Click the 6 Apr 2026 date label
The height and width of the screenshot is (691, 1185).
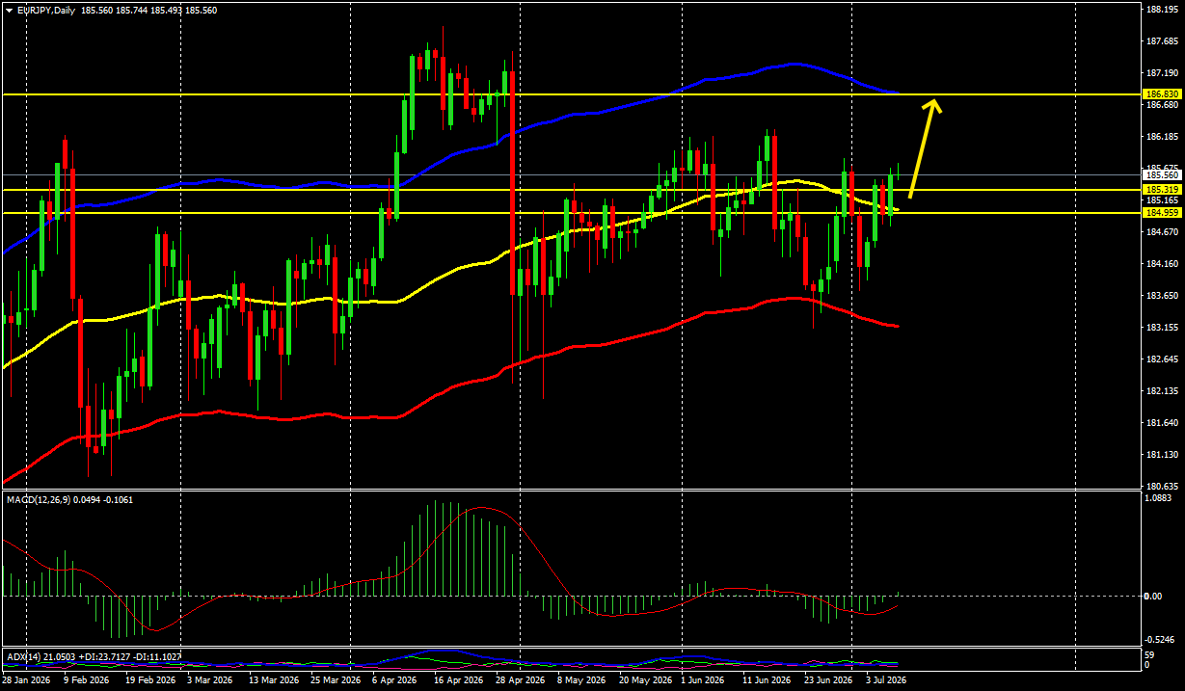(396, 680)
